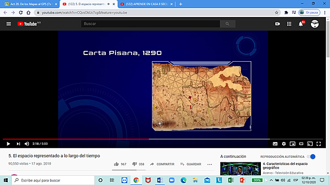Reload the current page
Screen dimensions: 330x185
[x=21, y=12]
